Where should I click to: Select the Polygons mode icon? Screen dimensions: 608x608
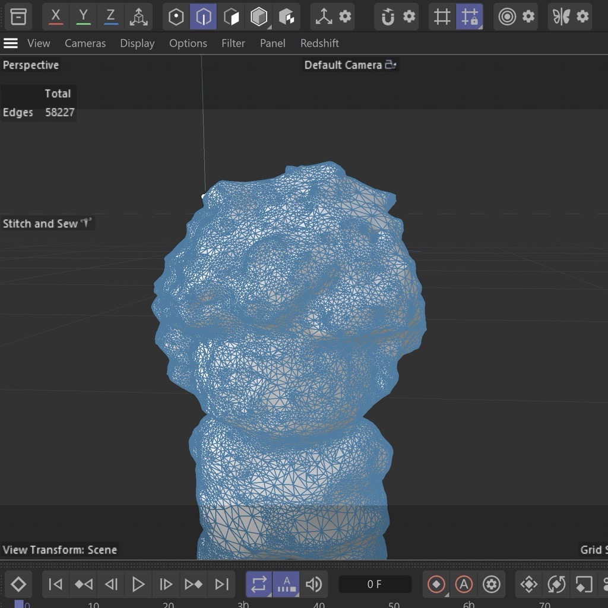click(231, 17)
